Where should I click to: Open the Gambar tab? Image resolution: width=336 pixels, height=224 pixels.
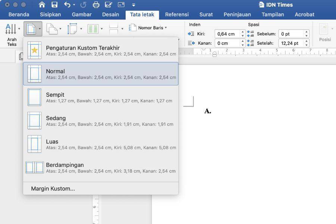82,15
